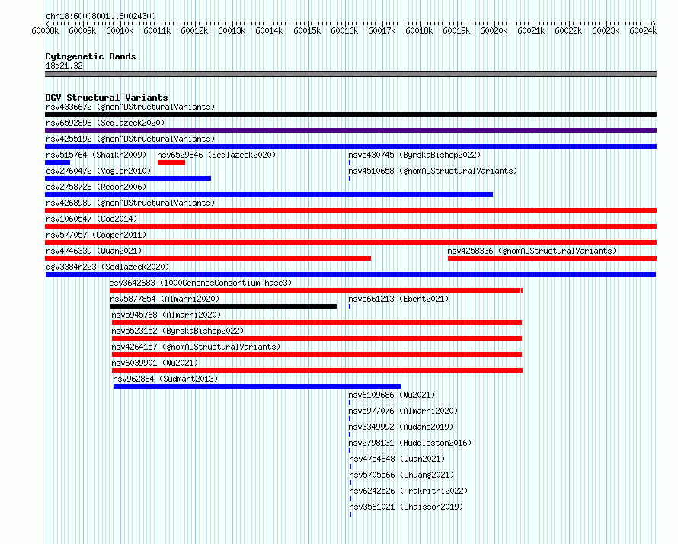
Task: Click the 60012k ruler tick label
Action: point(194,30)
